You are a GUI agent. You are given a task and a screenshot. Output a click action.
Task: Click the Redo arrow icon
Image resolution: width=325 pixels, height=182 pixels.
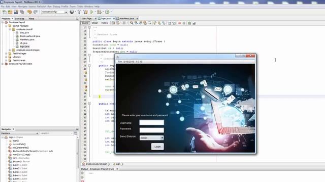tap(36, 12)
